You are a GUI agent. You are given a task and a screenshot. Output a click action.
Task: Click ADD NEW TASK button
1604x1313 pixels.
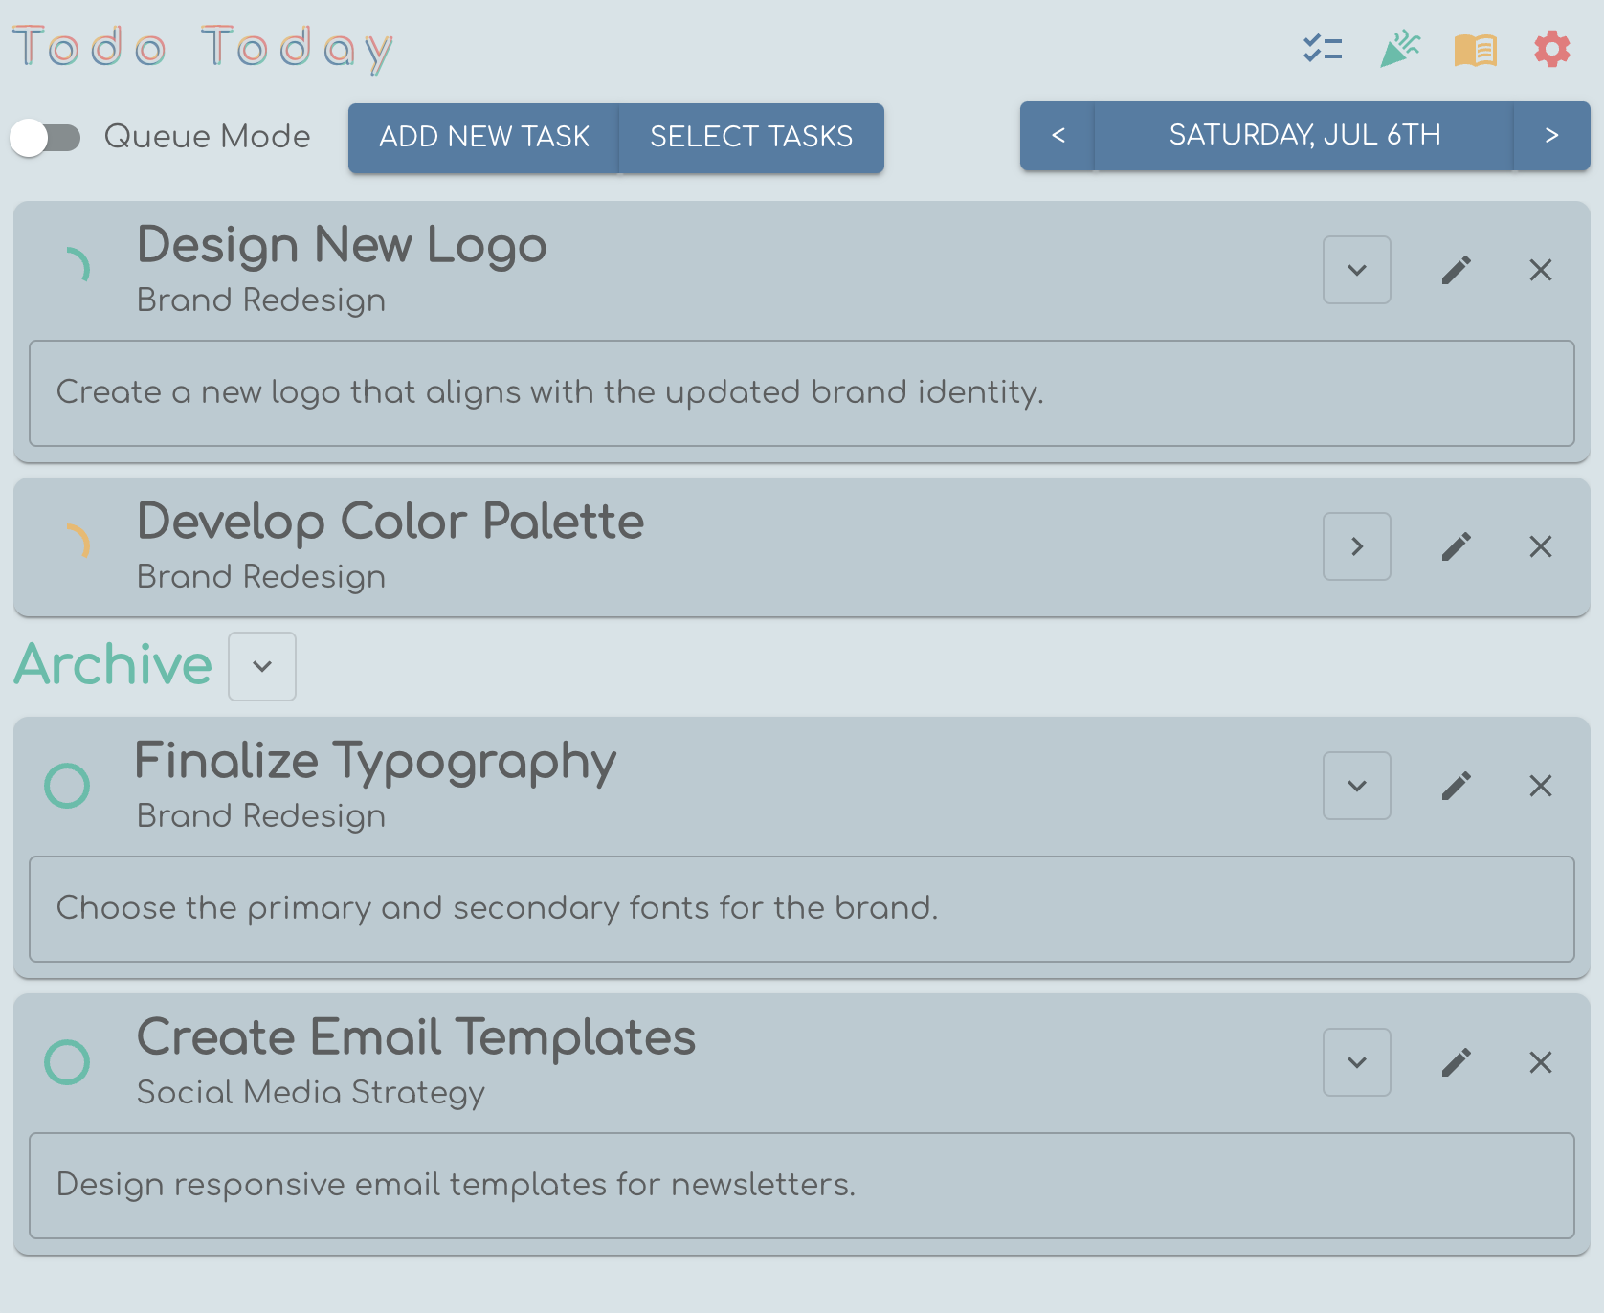tap(484, 137)
